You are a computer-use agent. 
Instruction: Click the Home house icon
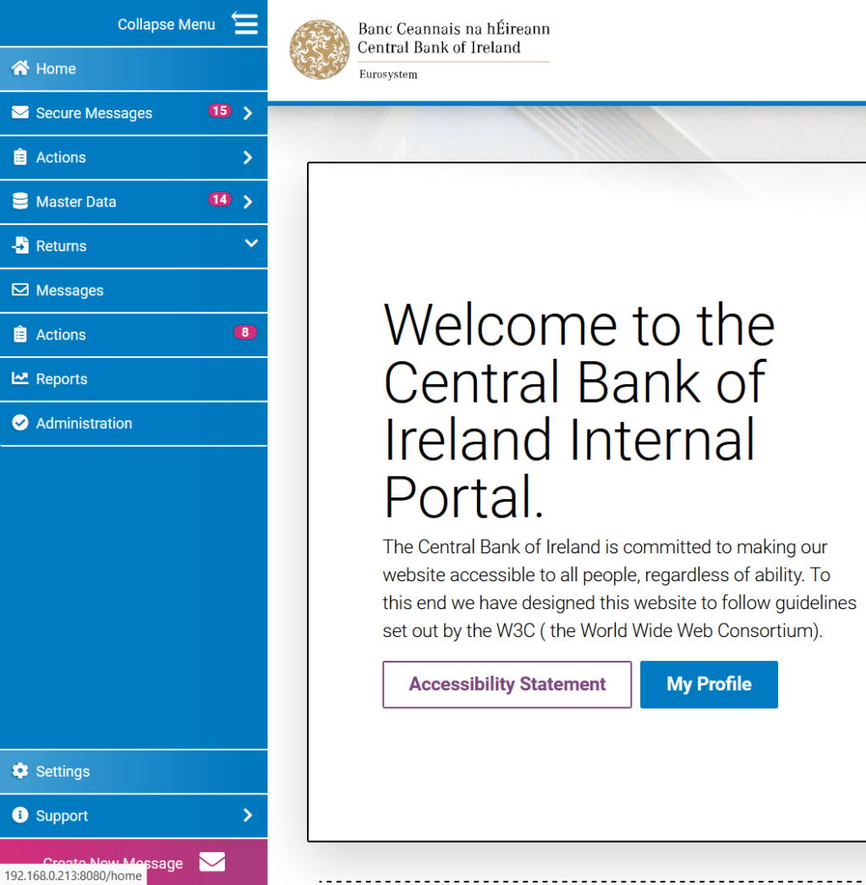(20, 68)
